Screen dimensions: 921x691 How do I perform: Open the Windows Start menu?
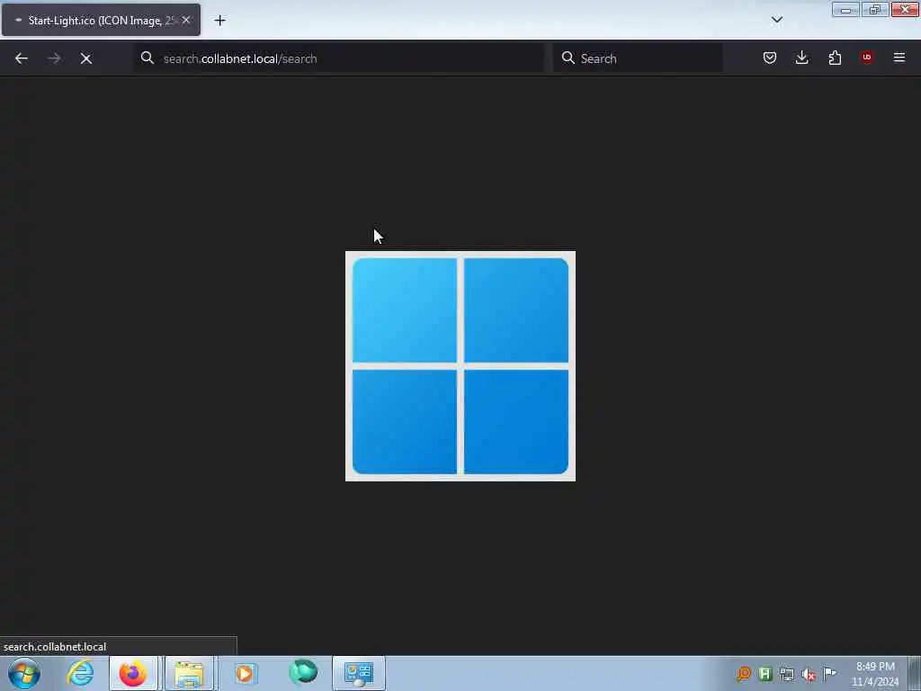click(24, 673)
